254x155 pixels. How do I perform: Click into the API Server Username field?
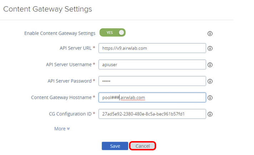152,64
